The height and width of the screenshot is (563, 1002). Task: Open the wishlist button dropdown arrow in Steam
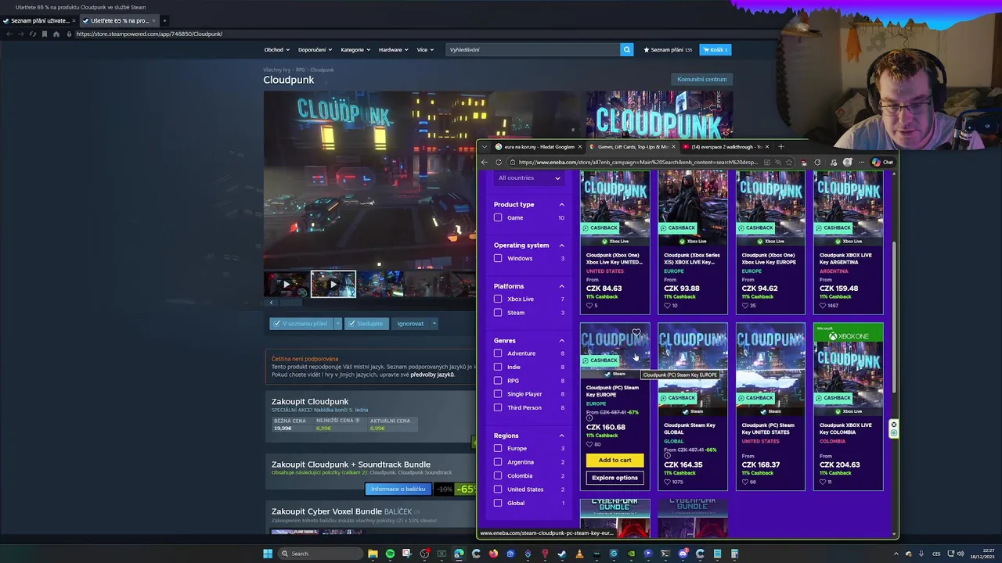[x=338, y=324]
